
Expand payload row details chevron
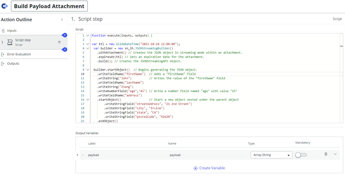click(335, 154)
